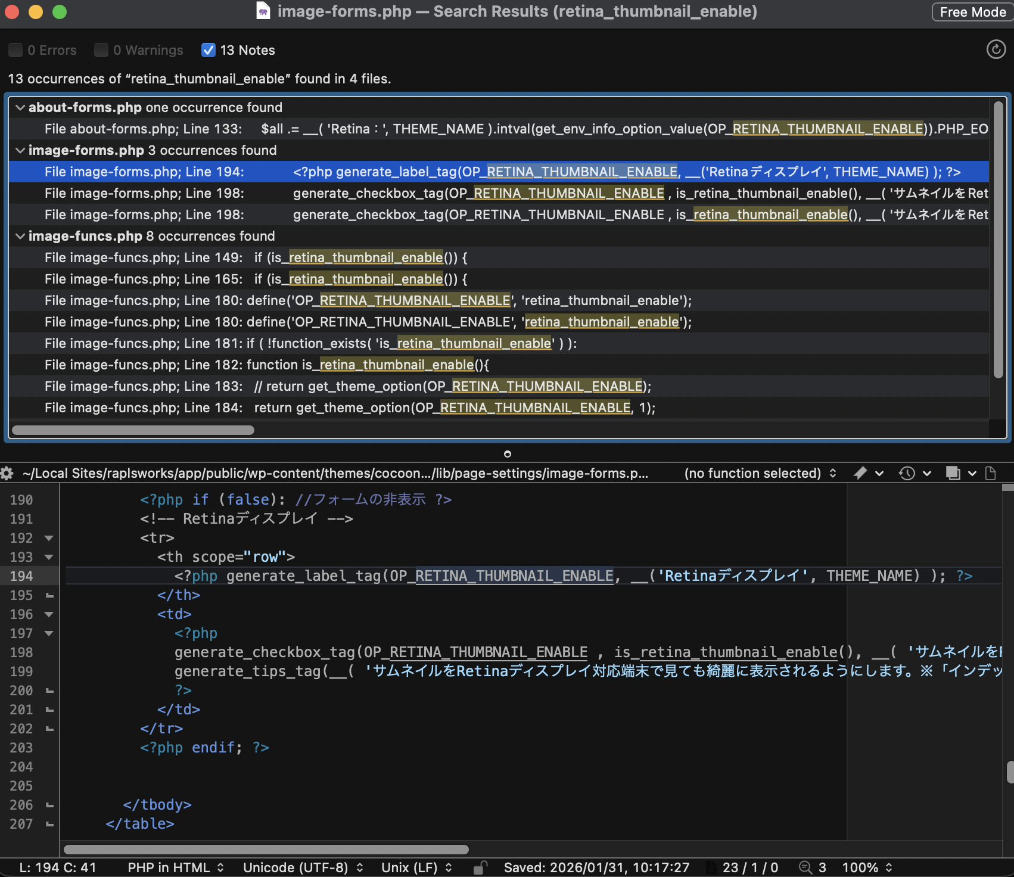Image resolution: width=1014 pixels, height=877 pixels.
Task: Fold the code block at line 193
Action: point(49,557)
